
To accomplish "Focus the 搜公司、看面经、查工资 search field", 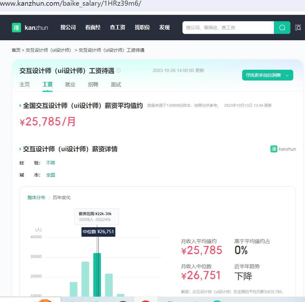I will click(228, 28).
